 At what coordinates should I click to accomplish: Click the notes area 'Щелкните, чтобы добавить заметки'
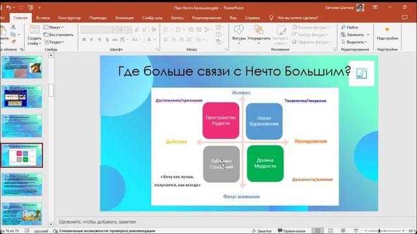pyautogui.click(x=97, y=222)
